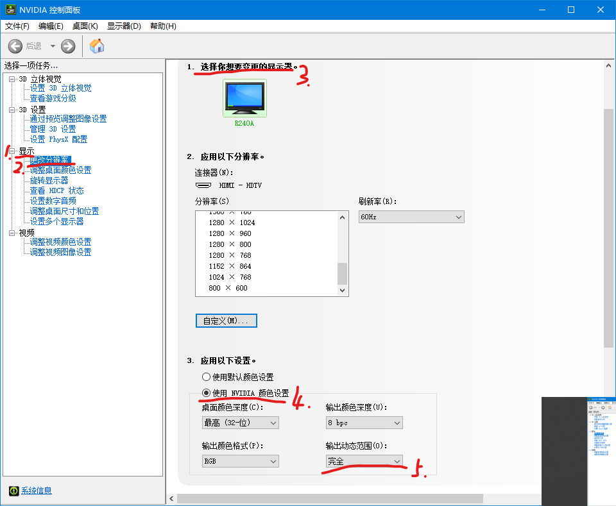Open 设置 PhysX 配置 task

pos(59,139)
